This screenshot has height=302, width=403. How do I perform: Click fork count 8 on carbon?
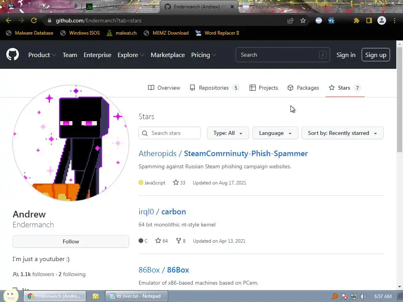click(181, 241)
